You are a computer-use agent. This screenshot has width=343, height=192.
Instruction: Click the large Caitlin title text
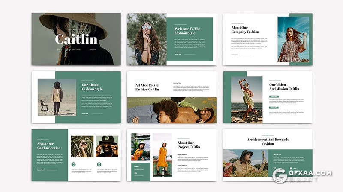(x=76, y=39)
